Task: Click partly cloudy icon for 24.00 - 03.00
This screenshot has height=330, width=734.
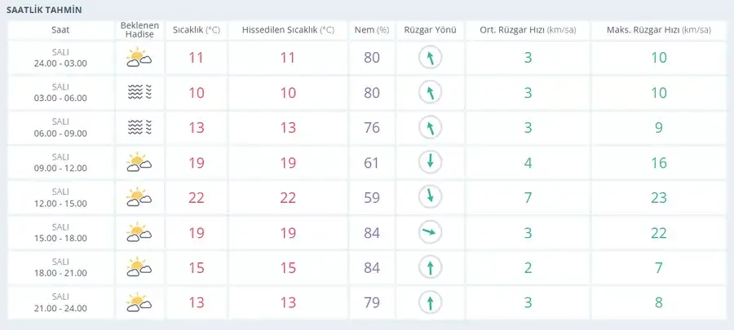Action: [139, 58]
